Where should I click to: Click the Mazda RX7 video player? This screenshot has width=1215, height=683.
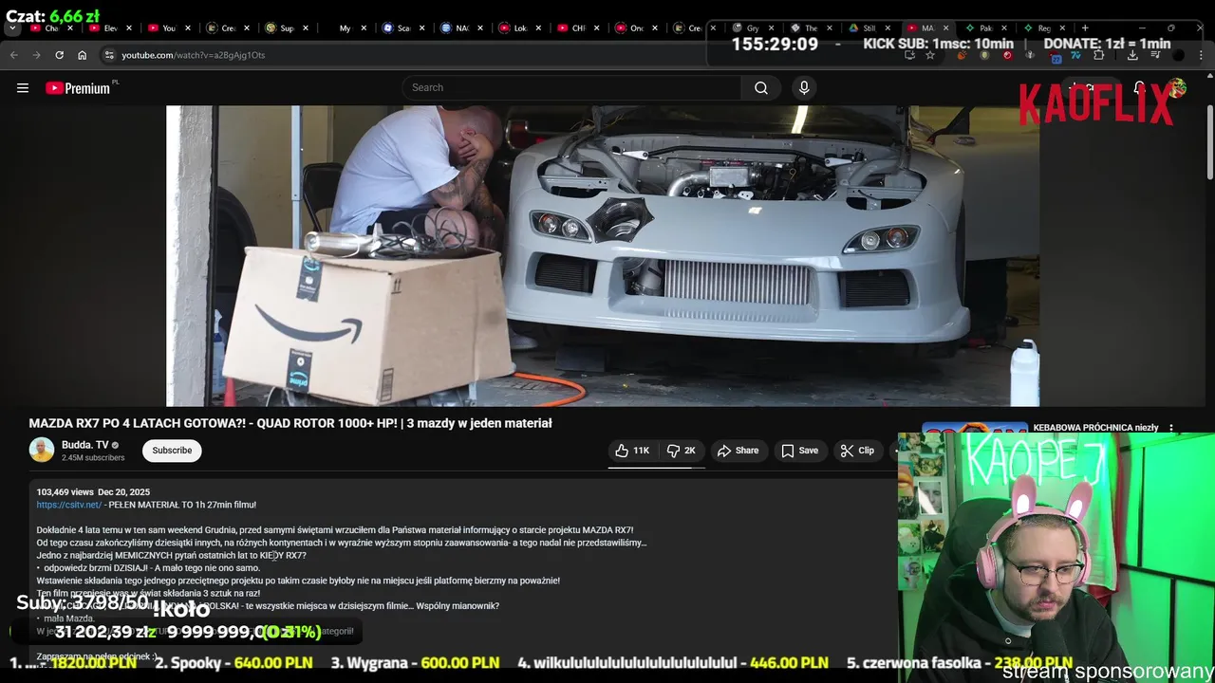[603, 256]
